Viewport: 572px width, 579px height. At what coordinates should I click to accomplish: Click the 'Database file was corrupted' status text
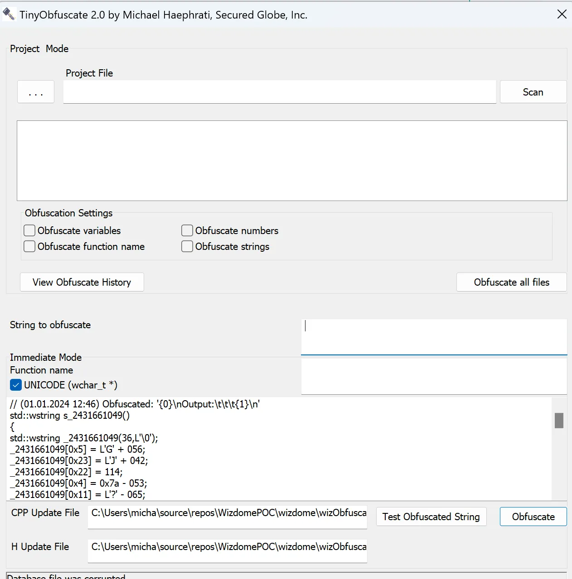[x=66, y=576]
